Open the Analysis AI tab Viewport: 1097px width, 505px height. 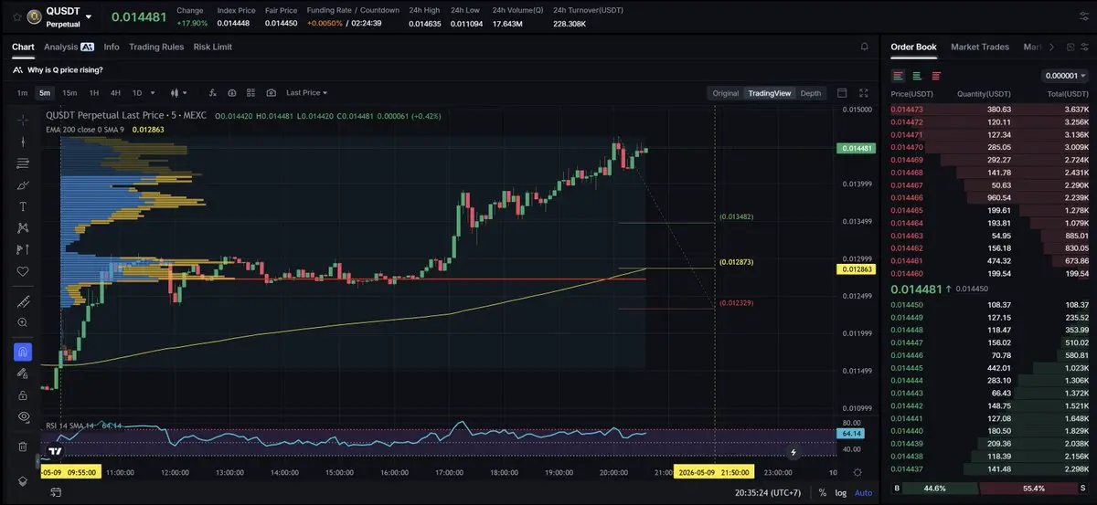[x=69, y=47]
